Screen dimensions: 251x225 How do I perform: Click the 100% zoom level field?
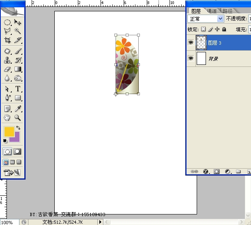coord(10,222)
